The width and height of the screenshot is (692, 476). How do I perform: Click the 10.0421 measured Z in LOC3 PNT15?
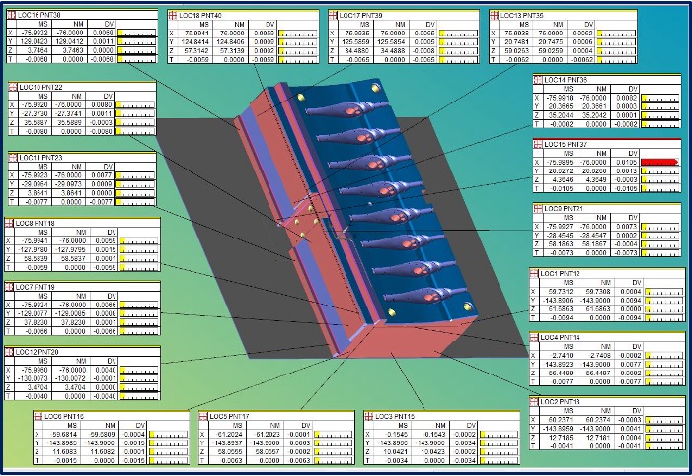395,451
